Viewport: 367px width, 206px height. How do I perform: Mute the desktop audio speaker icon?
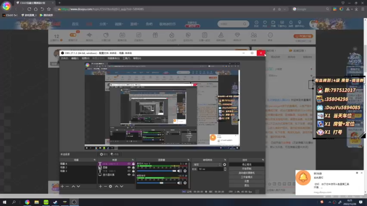pos(179,183)
